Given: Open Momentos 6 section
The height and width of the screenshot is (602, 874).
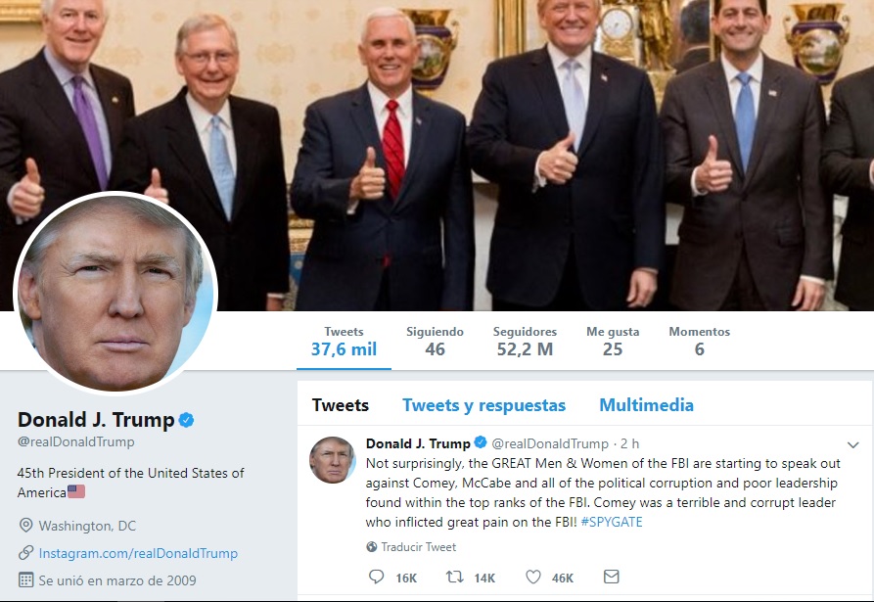Looking at the screenshot, I should click(700, 341).
